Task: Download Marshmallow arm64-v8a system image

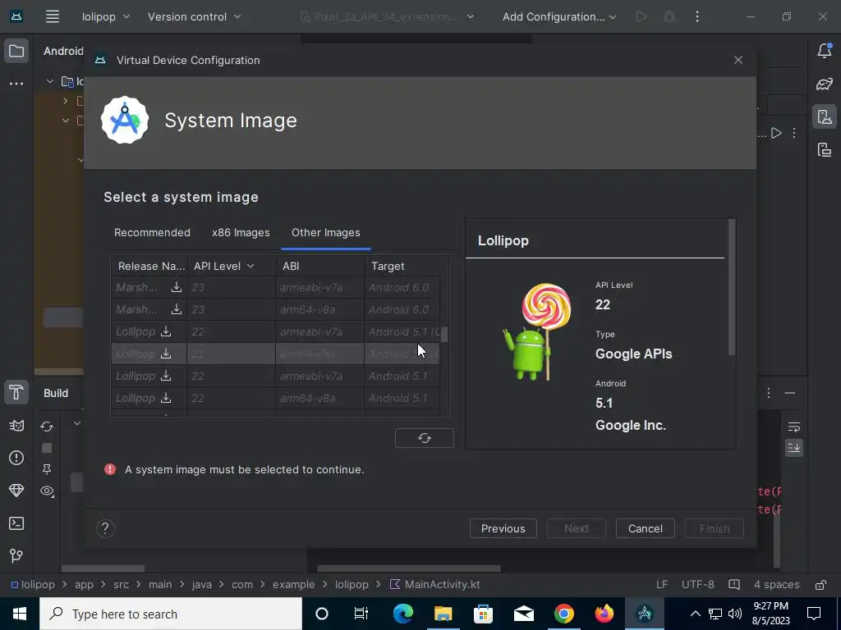Action: tap(176, 309)
